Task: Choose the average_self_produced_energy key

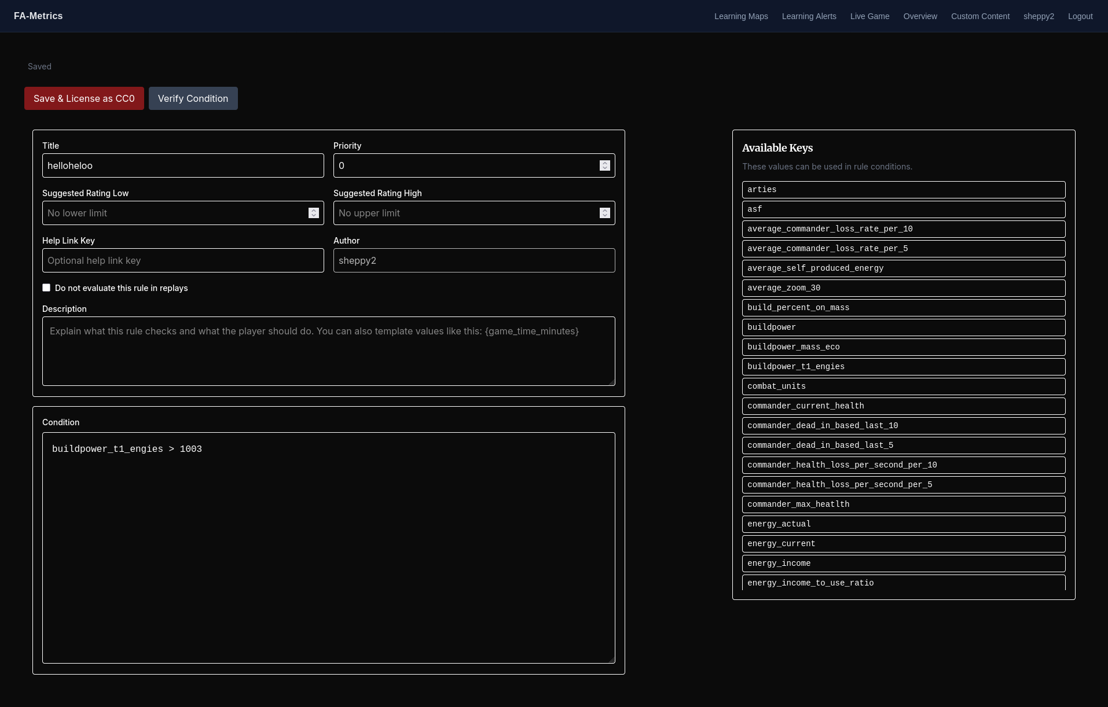Action: click(x=904, y=268)
